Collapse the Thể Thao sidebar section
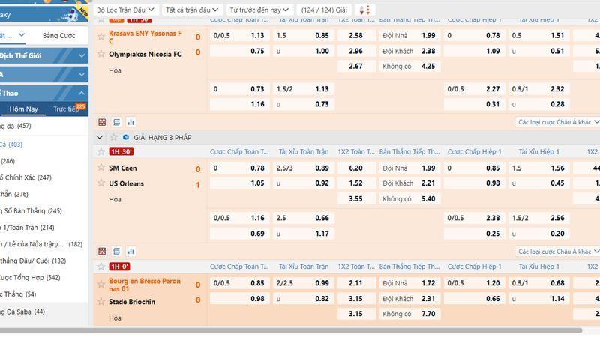This screenshot has width=600, height=337. (x=43, y=93)
